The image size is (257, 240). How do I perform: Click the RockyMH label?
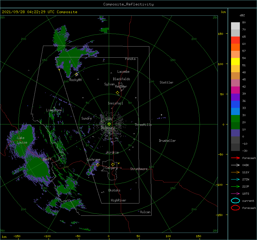click(x=75, y=80)
